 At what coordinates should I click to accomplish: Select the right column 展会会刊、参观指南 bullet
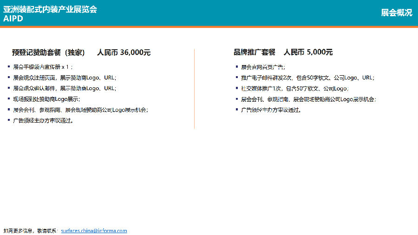click(x=308, y=99)
